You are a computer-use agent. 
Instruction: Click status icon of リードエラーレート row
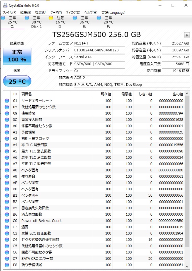(7, 101)
